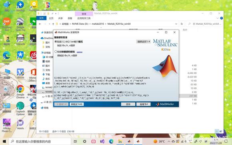Screen dimensions: 232x145
Task: Switch Explorer to details view icon
Action: (217, 131)
